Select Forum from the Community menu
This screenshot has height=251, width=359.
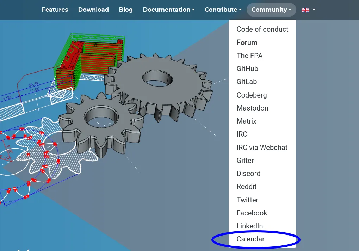click(247, 42)
